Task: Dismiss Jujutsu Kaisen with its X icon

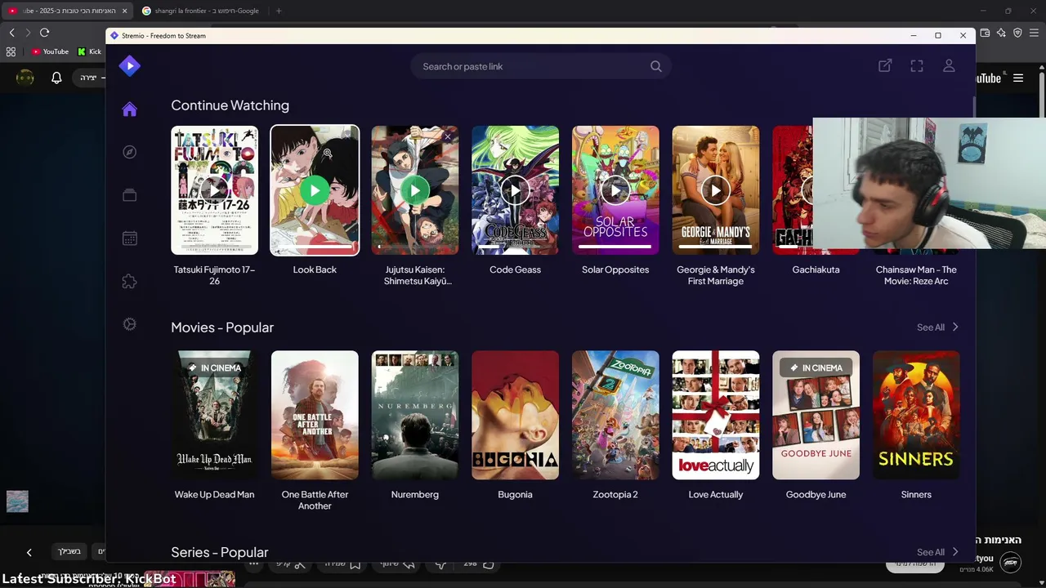Action: [447, 137]
